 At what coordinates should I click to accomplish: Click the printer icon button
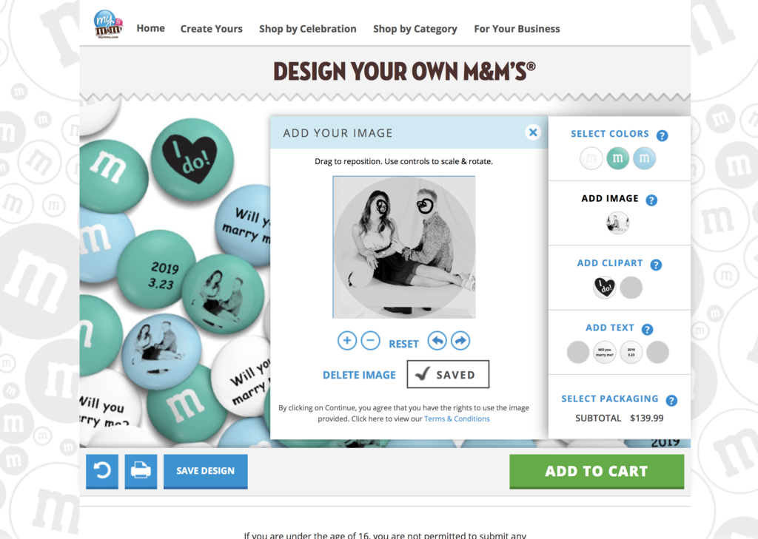pos(141,471)
